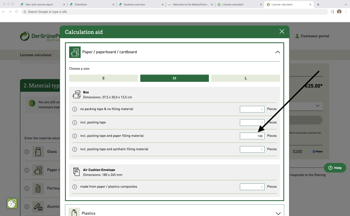Click info icon for synthetic filling material row

click(x=75, y=149)
